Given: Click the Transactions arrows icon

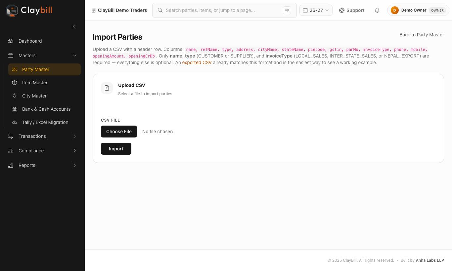Looking at the screenshot, I should click(11, 136).
